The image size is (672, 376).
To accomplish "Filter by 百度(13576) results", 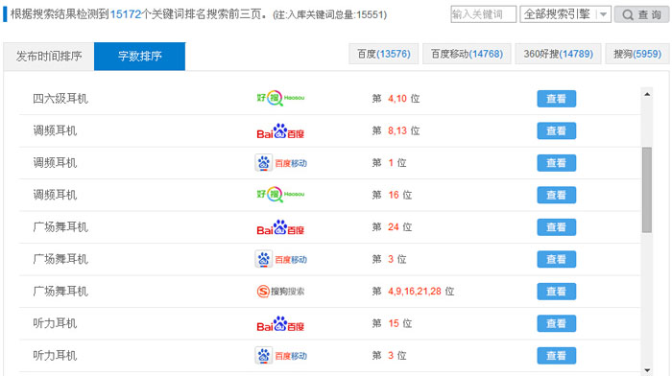I will [x=384, y=54].
